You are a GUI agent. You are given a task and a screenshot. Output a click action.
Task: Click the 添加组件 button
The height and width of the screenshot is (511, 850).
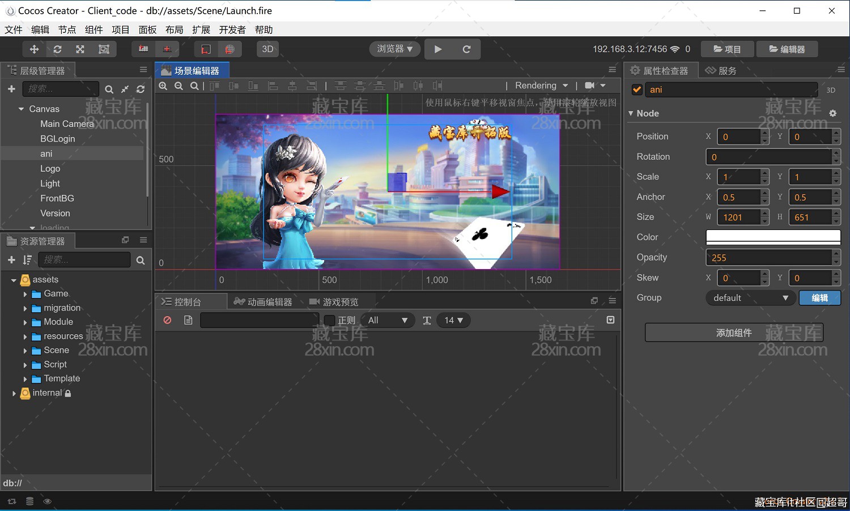(734, 333)
